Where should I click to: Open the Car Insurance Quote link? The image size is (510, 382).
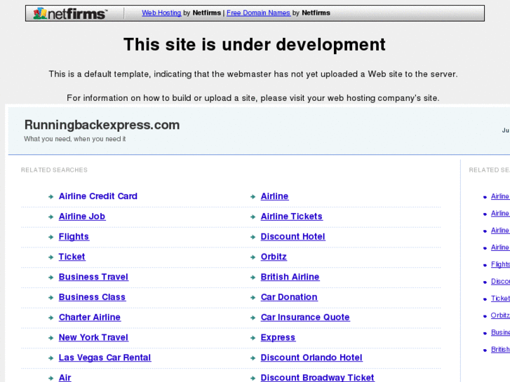(305, 317)
